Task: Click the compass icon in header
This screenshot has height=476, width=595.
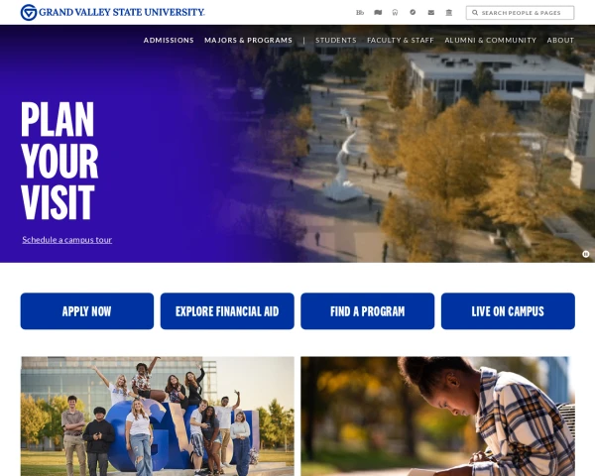Action: 413,12
